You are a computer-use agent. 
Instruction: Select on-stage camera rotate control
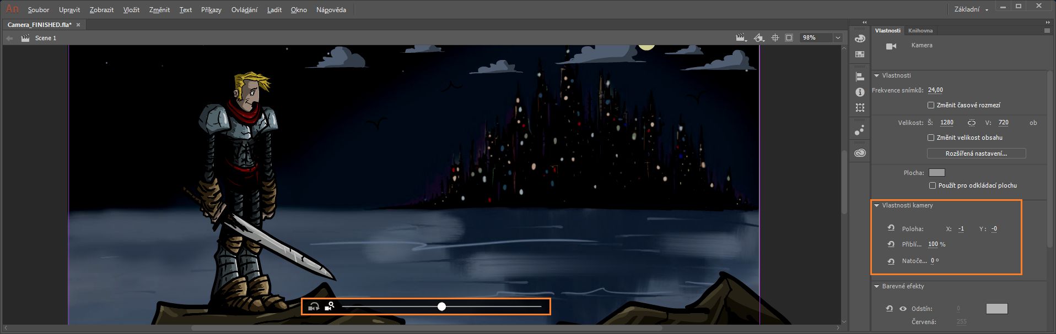314,307
